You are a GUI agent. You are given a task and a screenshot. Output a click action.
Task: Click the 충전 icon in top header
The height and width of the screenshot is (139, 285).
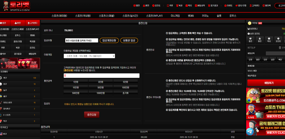[137, 6]
